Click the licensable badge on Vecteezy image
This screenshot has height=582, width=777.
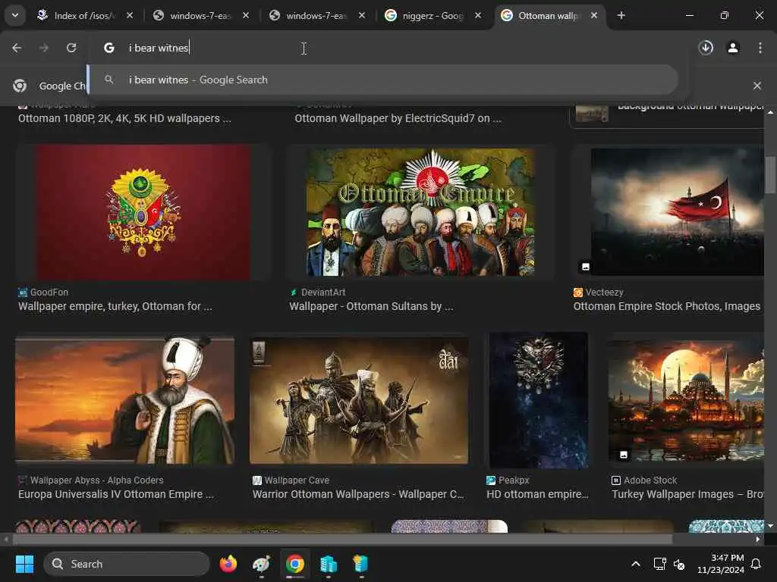[585, 267]
